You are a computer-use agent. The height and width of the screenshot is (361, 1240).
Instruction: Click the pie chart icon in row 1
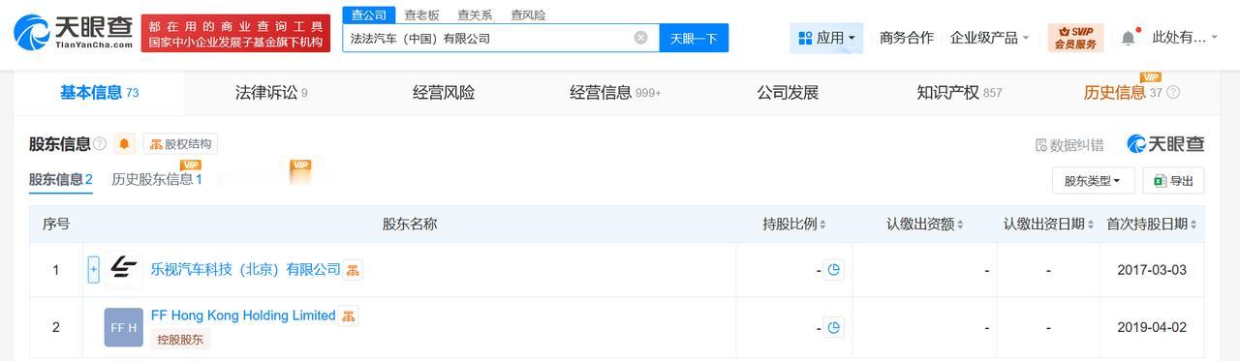pyautogui.click(x=833, y=269)
